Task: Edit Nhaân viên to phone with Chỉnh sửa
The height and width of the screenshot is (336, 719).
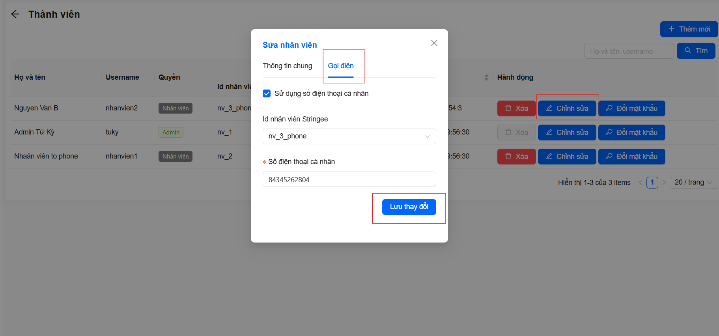Action: click(x=567, y=157)
